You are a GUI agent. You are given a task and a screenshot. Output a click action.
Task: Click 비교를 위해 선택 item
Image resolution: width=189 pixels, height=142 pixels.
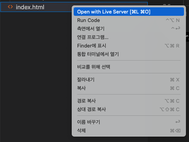tap(129, 67)
